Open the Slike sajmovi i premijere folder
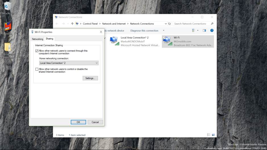The height and width of the screenshot is (150, 267). click(7, 48)
